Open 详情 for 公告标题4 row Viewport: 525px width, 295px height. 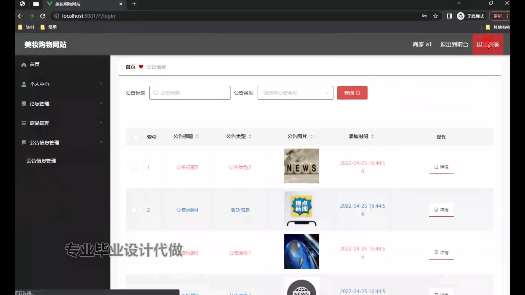[441, 210]
